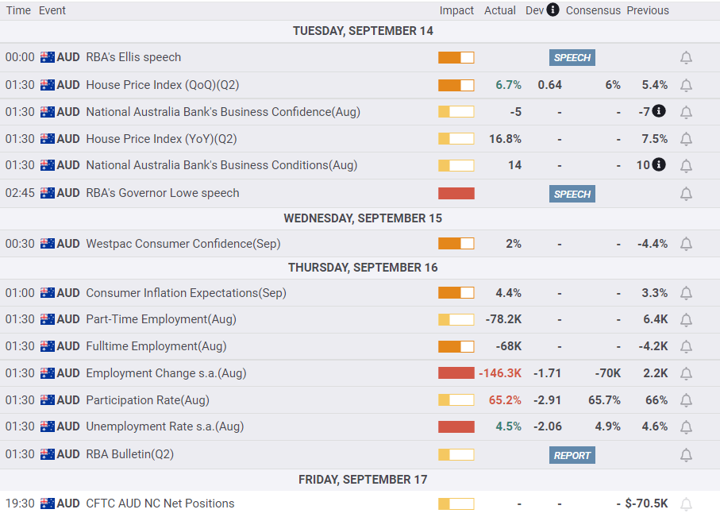
Task: Click red impact bar for Employment Change
Action: click(456, 373)
